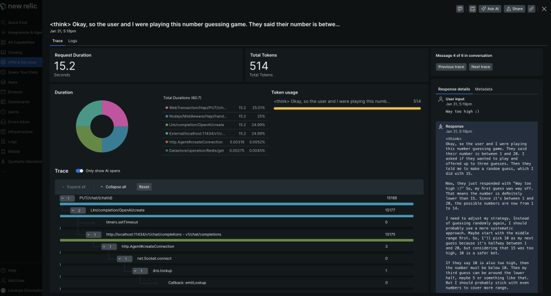Click the edit-query icon beside Ask AI
551x296 pixels.
click(x=473, y=9)
